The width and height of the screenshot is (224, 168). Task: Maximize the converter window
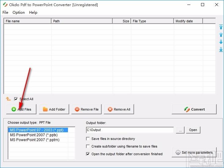coord(203,5)
